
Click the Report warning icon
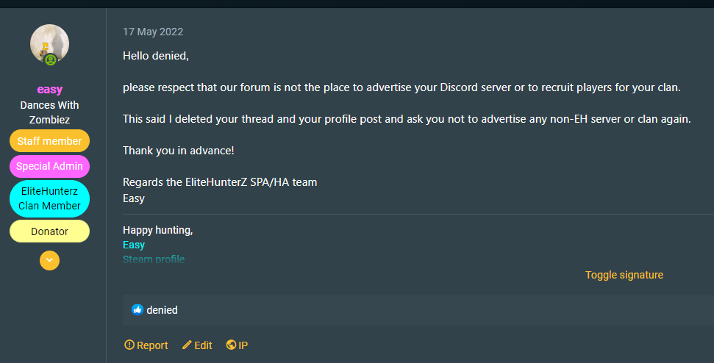click(x=129, y=345)
